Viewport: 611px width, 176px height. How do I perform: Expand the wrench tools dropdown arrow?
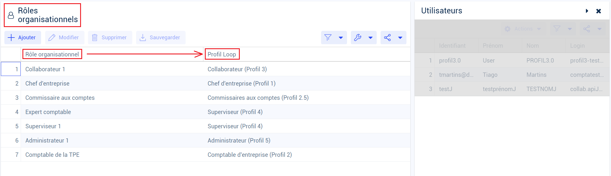[x=370, y=38]
